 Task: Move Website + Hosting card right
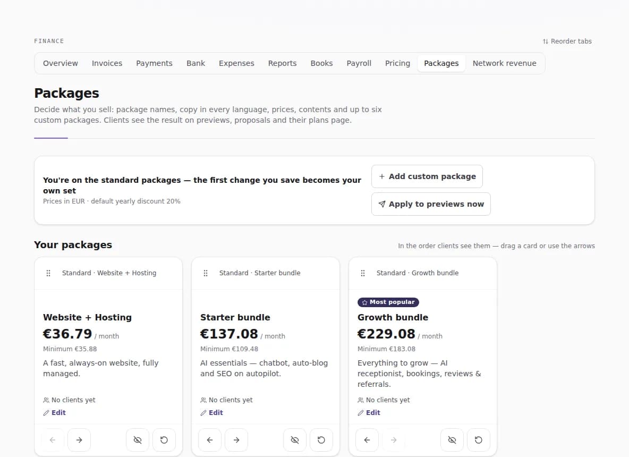pyautogui.click(x=79, y=440)
